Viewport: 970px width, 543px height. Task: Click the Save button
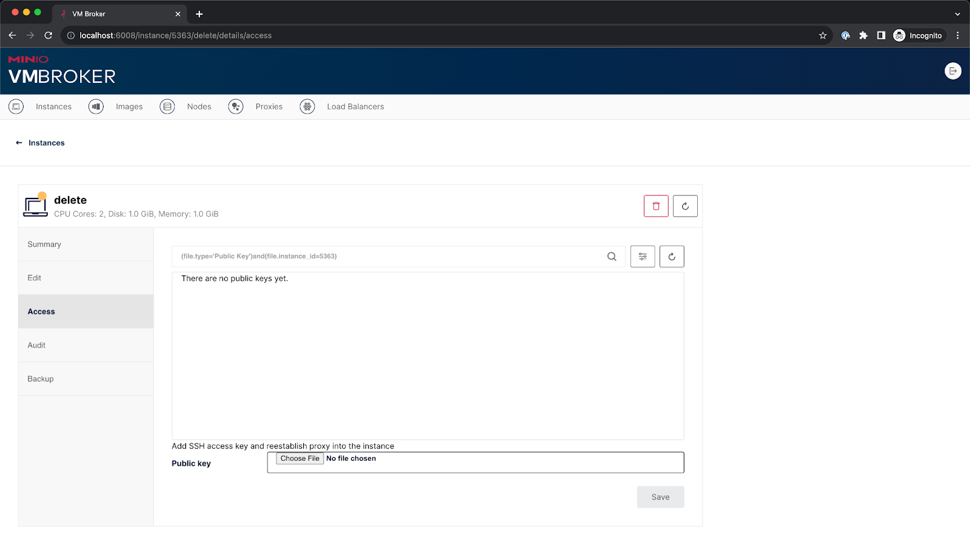[x=660, y=497]
